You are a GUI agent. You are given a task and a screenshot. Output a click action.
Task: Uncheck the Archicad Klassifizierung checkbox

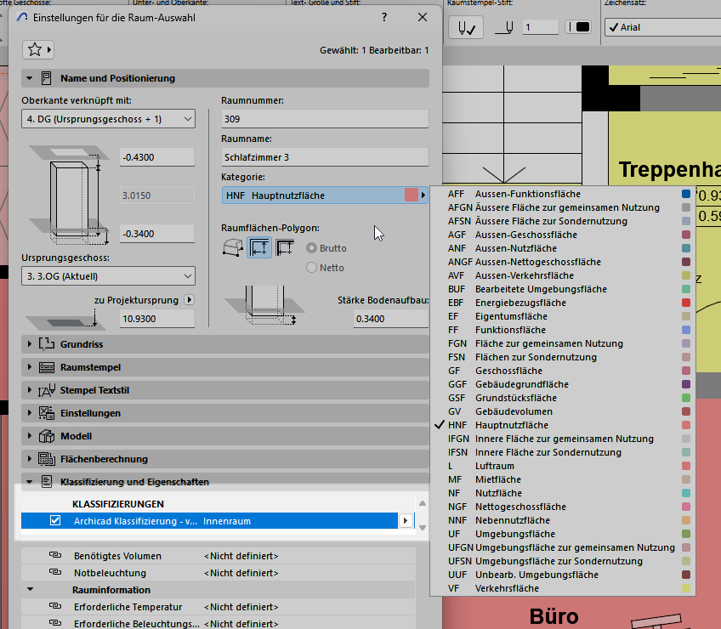(56, 520)
